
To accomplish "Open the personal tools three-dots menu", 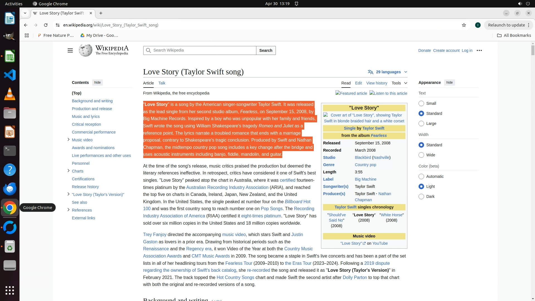I will pos(479,50).
